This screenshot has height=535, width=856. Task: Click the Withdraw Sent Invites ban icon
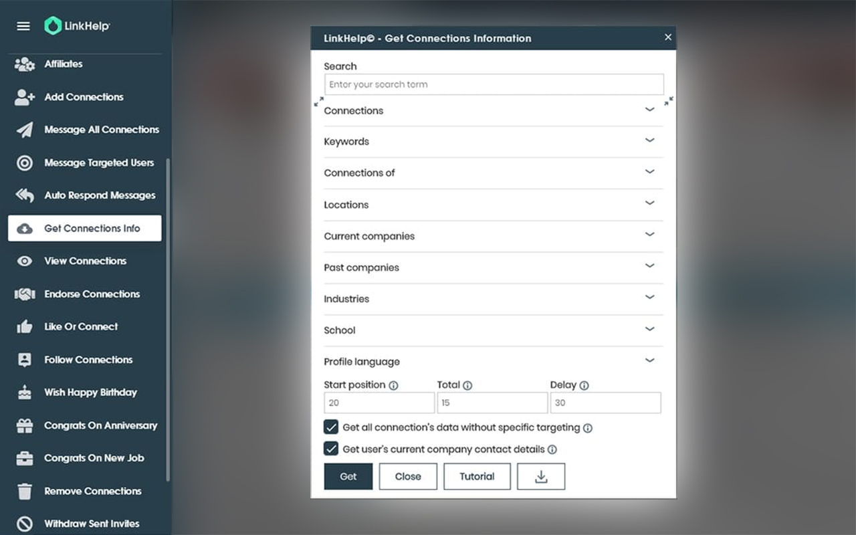coord(25,524)
